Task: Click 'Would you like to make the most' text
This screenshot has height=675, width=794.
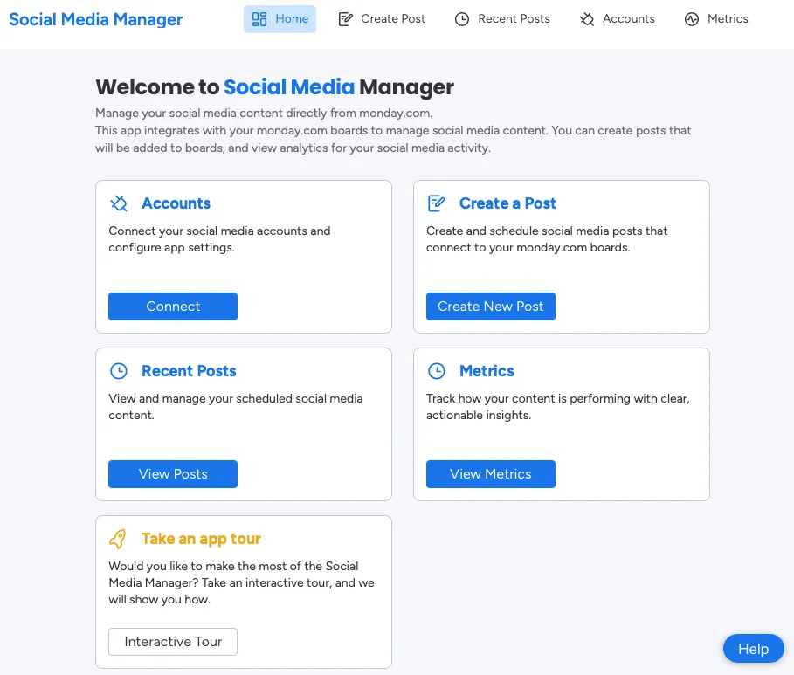Action: click(241, 582)
